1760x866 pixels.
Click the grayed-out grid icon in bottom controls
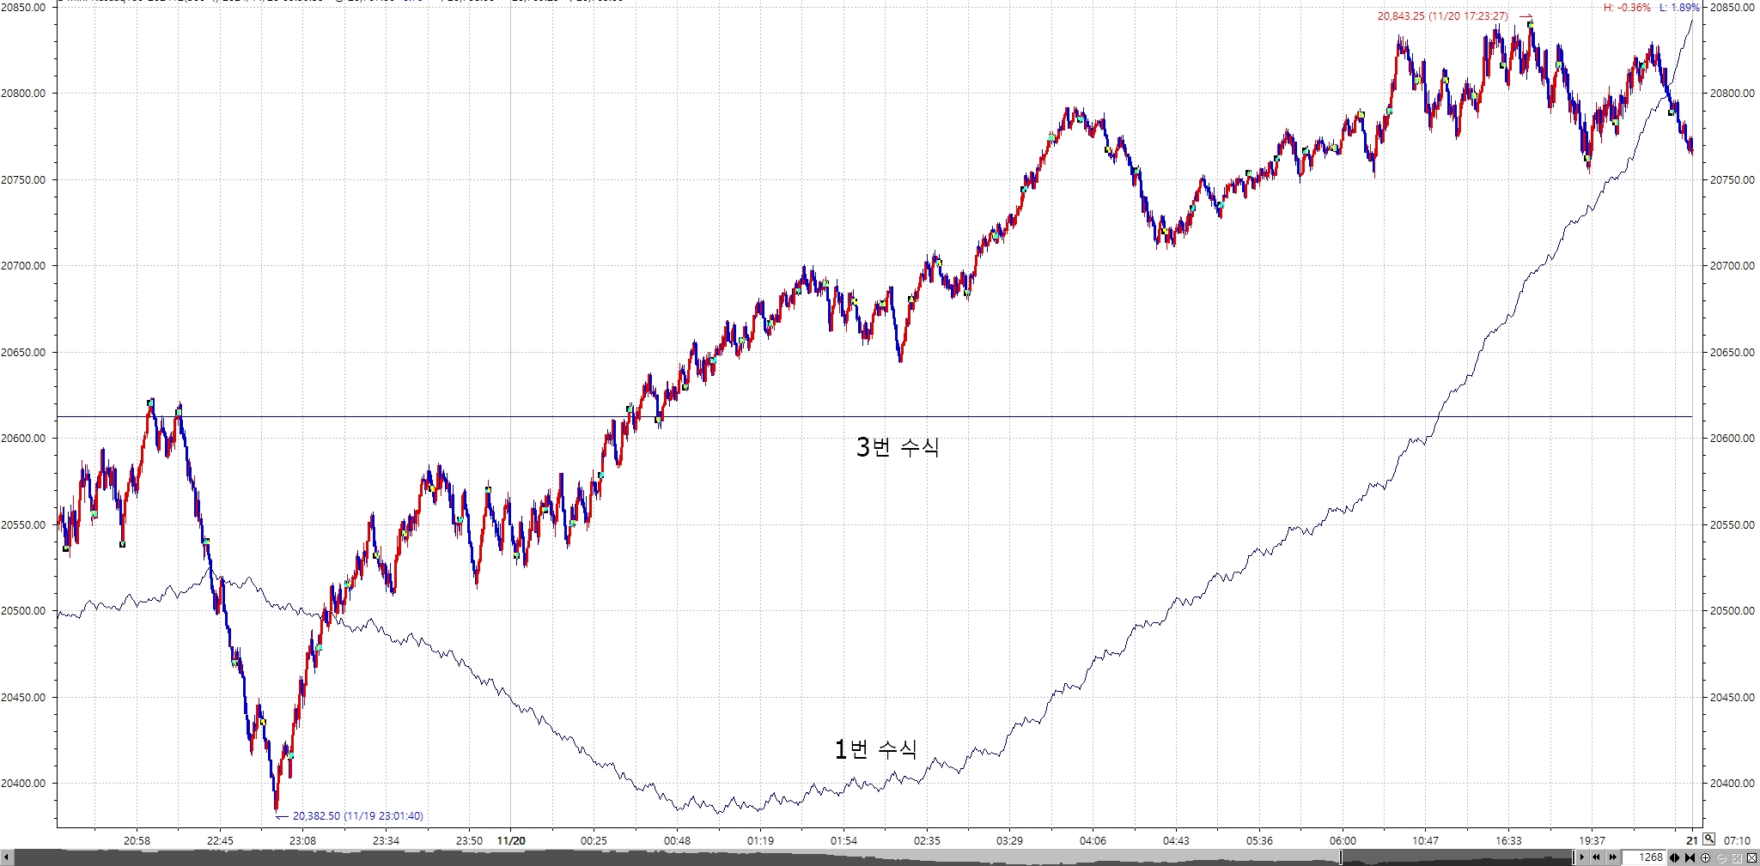[x=1736, y=857]
